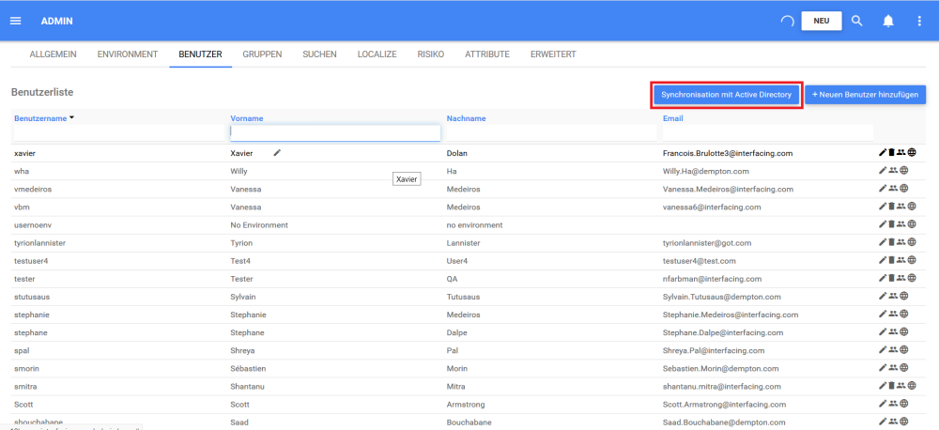Click the pencil edit icon for user xavier

(883, 152)
